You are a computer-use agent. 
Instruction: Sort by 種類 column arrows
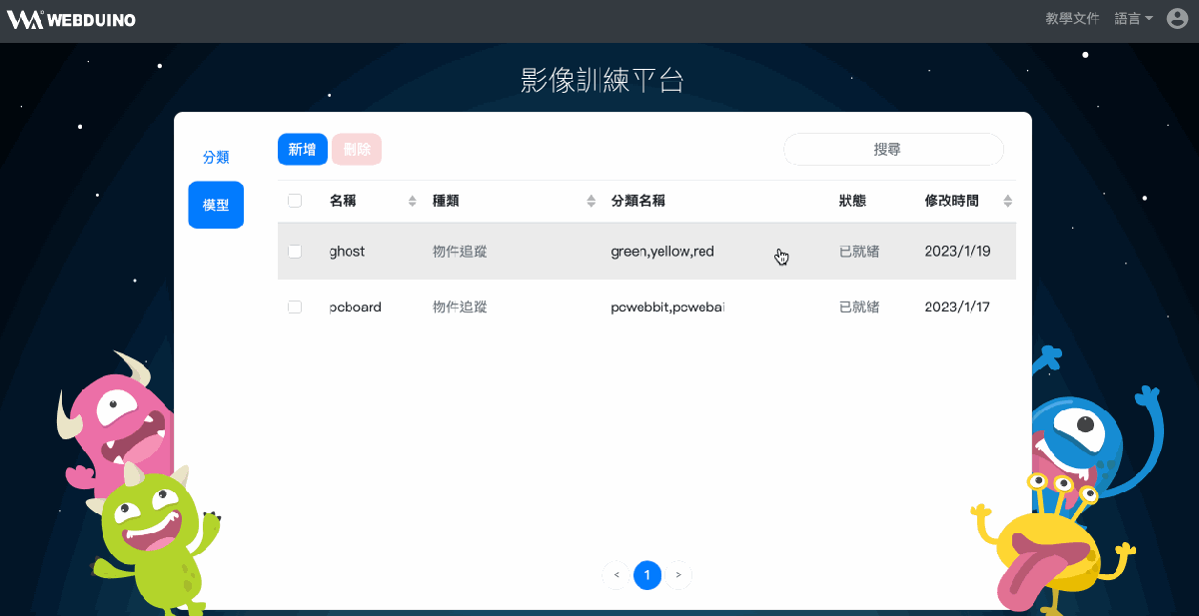pyautogui.click(x=591, y=202)
